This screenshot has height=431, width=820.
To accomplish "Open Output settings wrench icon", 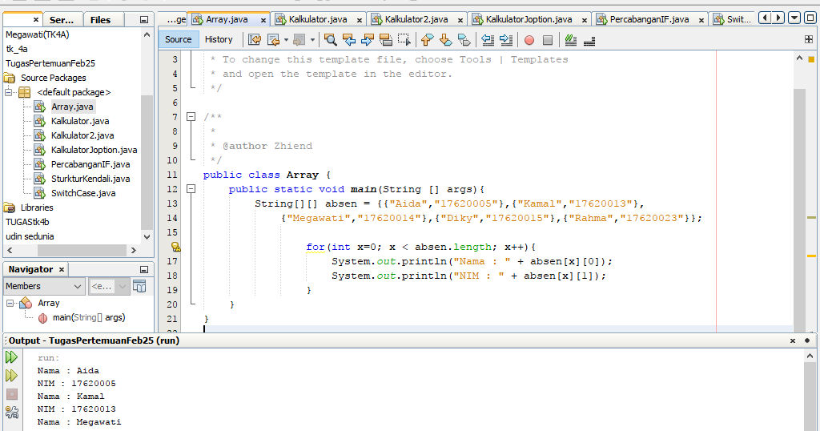I will (12, 412).
